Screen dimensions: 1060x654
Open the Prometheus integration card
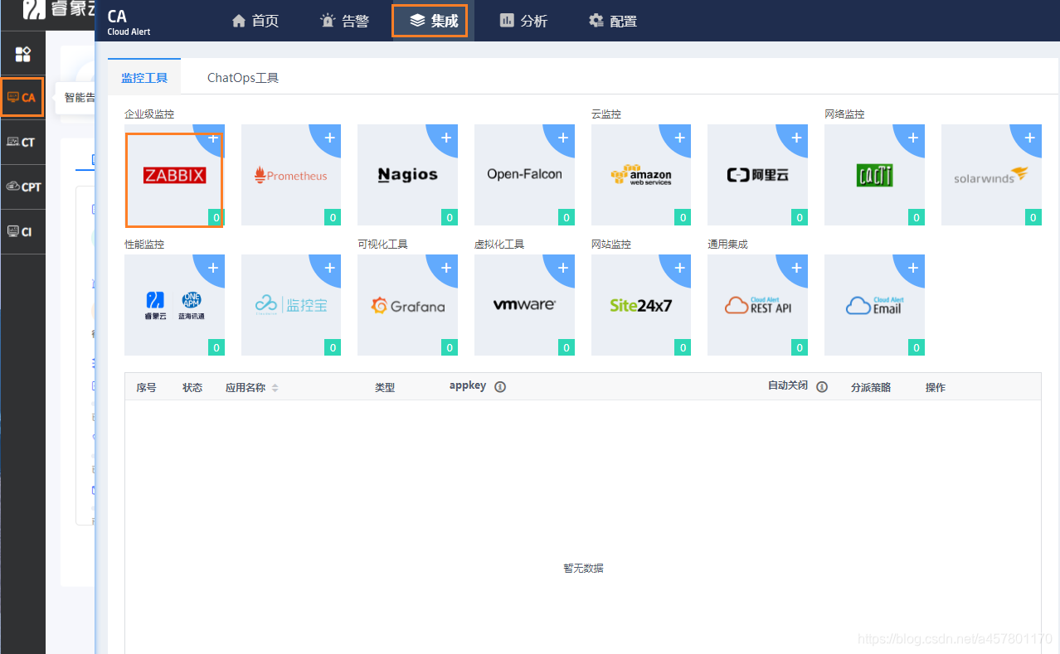(x=291, y=175)
